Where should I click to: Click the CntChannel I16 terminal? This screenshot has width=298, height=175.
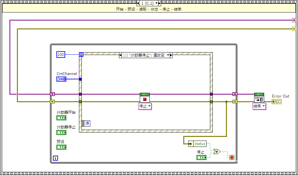click(x=61, y=79)
